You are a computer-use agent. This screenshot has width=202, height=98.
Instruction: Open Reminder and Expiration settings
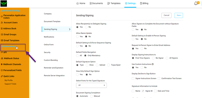pos(54,68)
